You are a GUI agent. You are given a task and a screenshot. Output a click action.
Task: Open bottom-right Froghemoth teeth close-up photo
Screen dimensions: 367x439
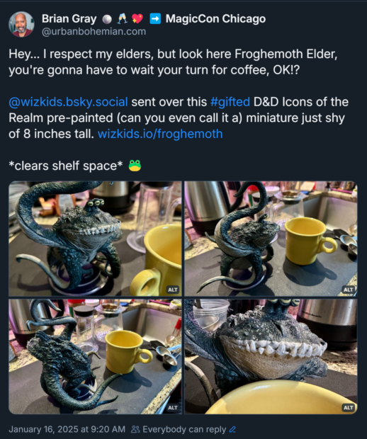[271, 356]
